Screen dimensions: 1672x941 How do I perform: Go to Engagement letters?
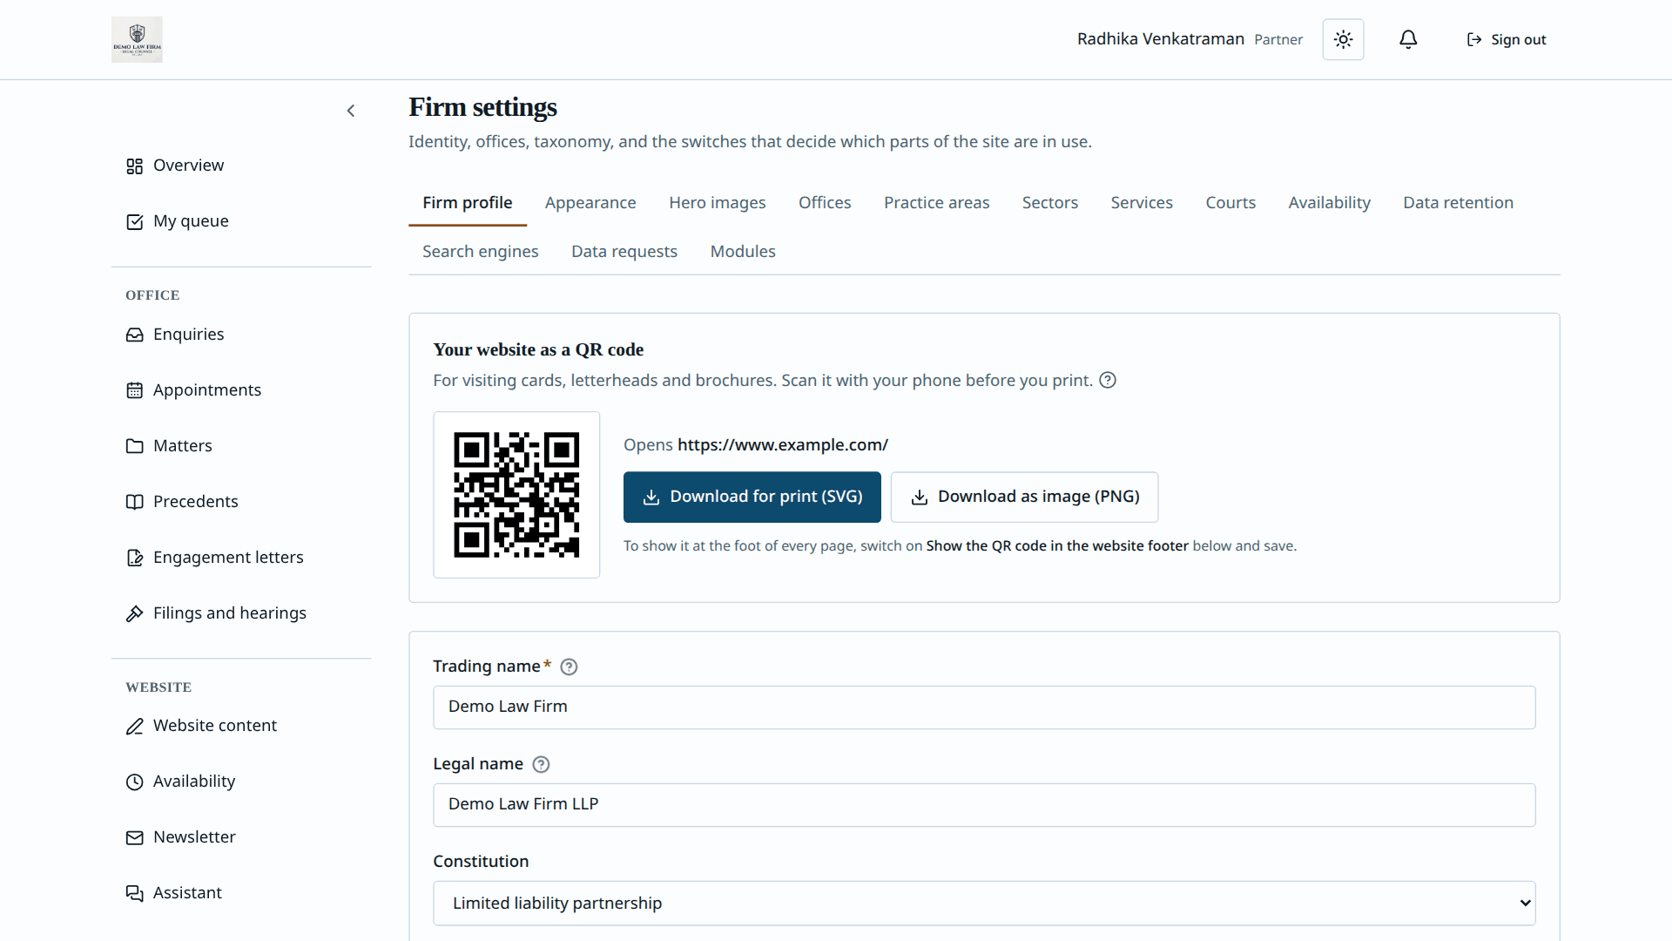click(x=241, y=558)
